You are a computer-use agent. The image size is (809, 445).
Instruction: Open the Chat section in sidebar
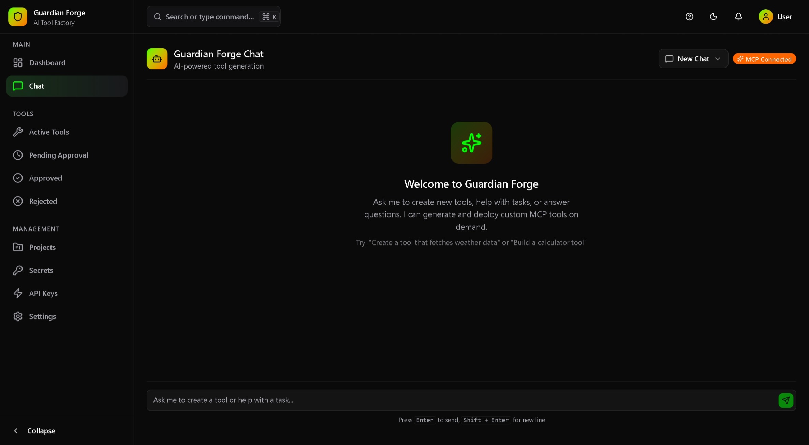[x=36, y=86]
